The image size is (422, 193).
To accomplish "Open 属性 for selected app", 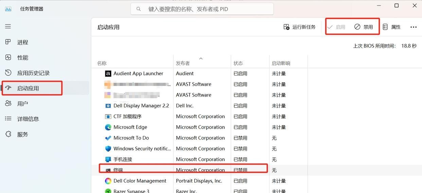I will [391, 27].
